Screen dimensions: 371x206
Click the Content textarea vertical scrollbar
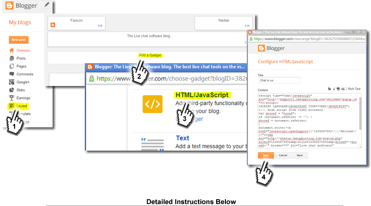[360, 113]
